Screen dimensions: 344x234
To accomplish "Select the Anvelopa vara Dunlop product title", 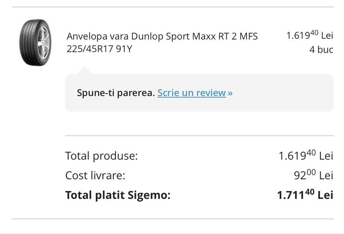I will [162, 36].
